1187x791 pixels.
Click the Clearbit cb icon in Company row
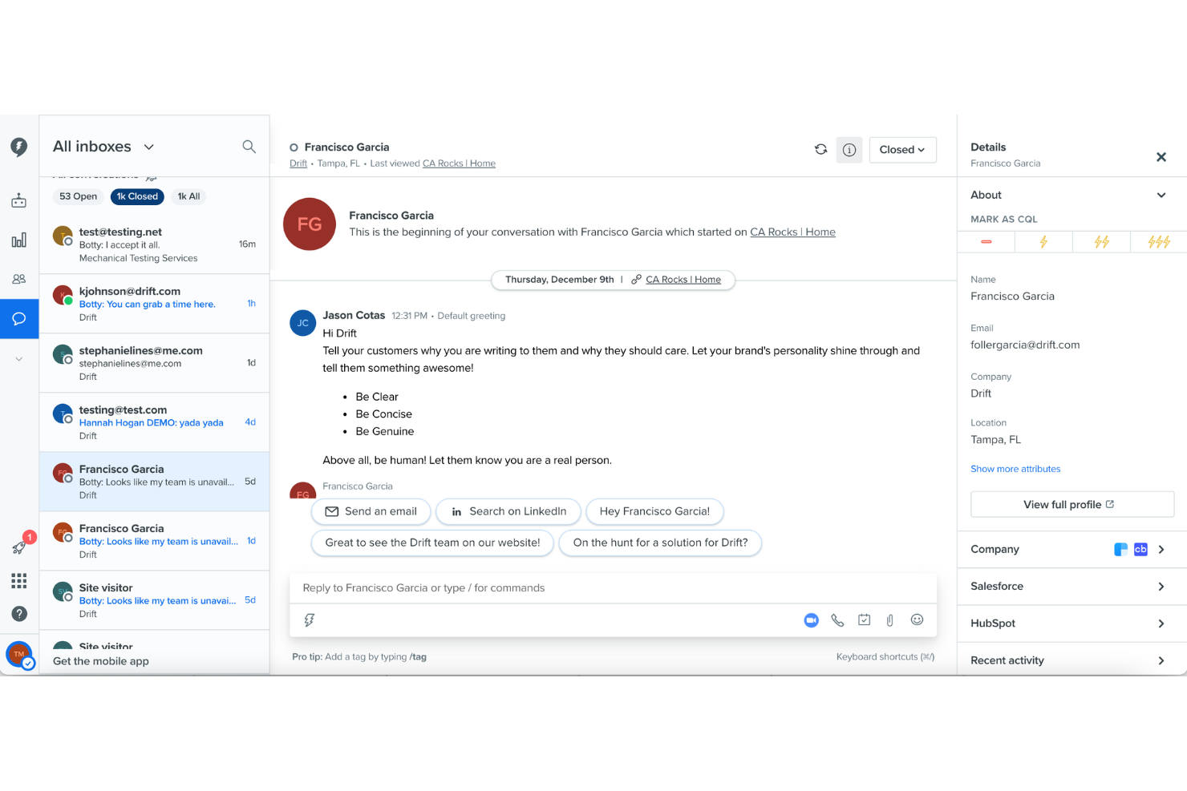tap(1140, 549)
